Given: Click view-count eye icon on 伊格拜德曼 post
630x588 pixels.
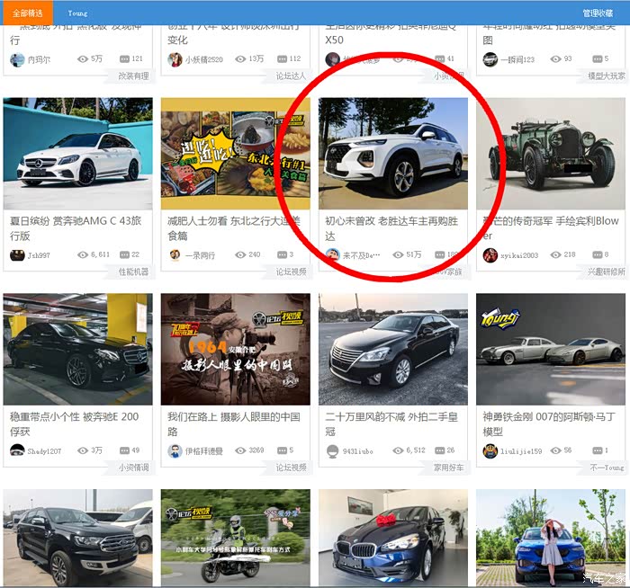Looking at the screenshot, I should pos(240,450).
